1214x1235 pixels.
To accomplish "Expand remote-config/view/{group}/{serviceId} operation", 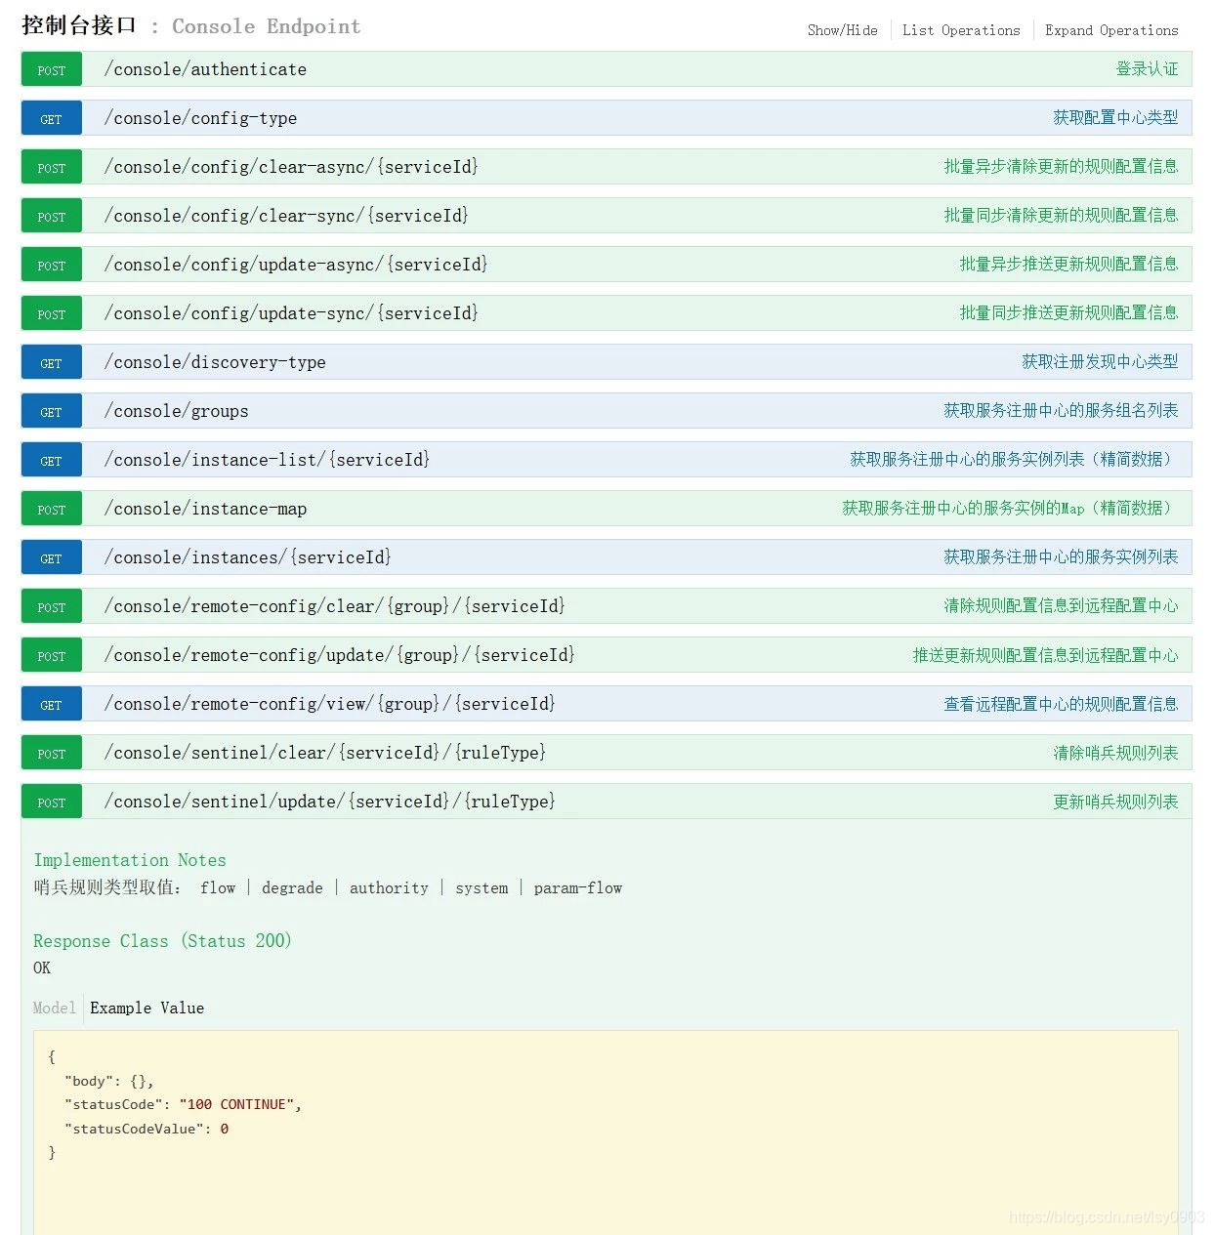I will [329, 704].
